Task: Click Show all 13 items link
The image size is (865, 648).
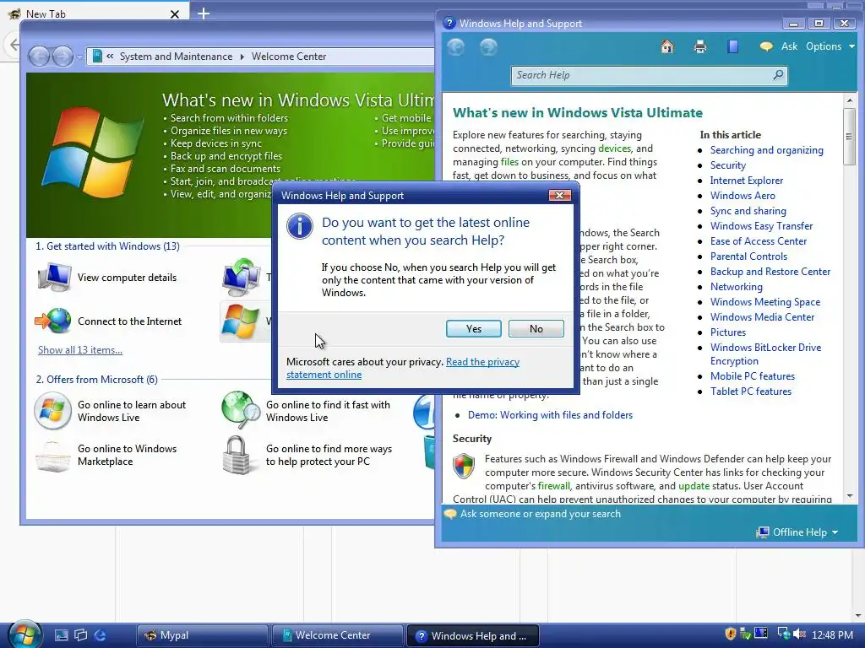Action: (x=80, y=350)
